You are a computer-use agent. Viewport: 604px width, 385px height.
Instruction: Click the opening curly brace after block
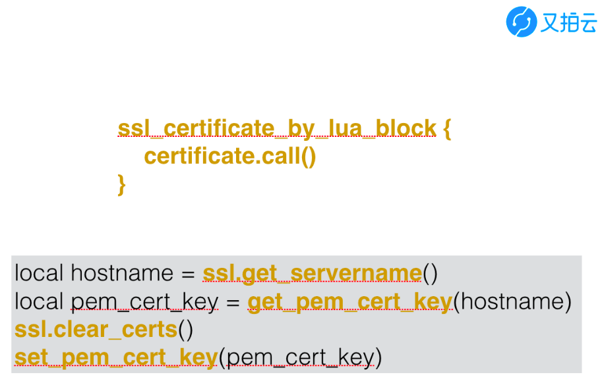point(447,129)
